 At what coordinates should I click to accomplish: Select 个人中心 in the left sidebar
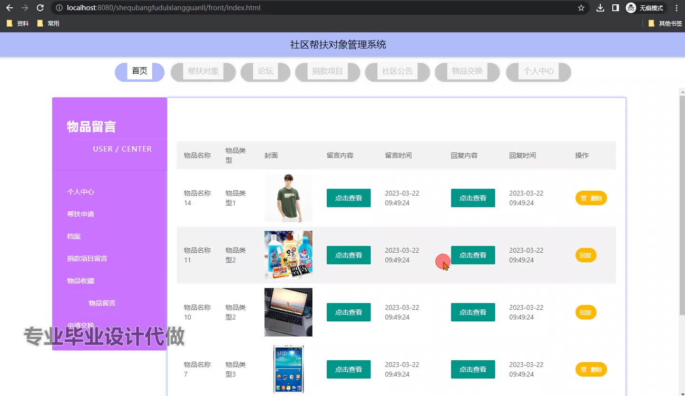80,192
